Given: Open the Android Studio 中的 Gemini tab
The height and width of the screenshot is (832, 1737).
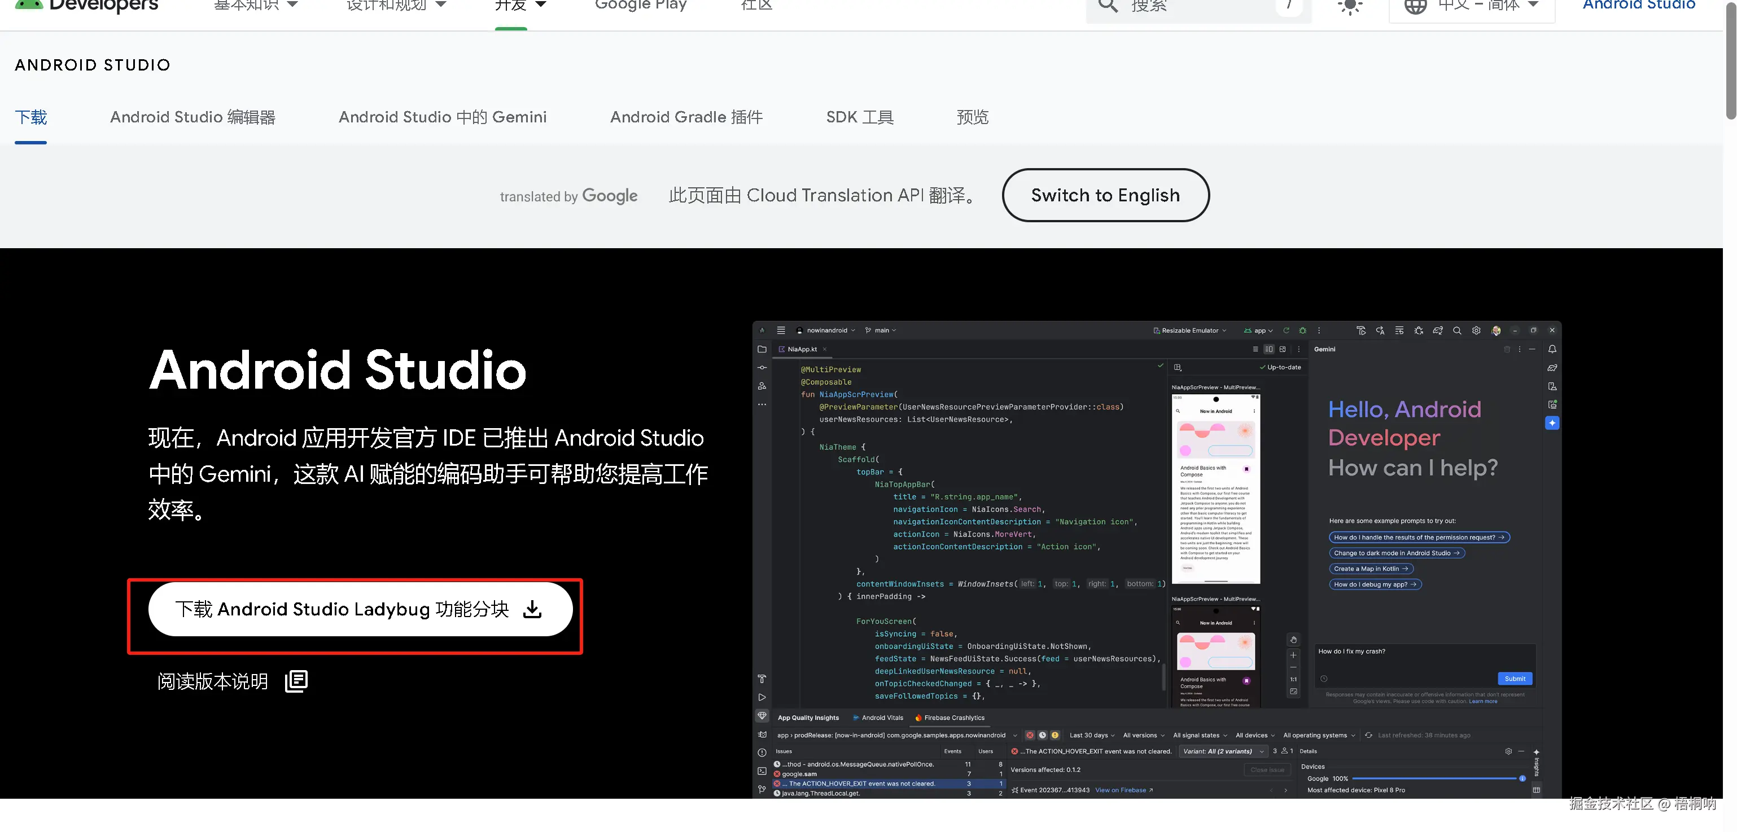Looking at the screenshot, I should tap(443, 117).
